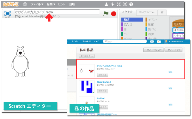Screen dimensions: 192x119
Task: Switch to the スクリプト tab
Action: point(127,12)
